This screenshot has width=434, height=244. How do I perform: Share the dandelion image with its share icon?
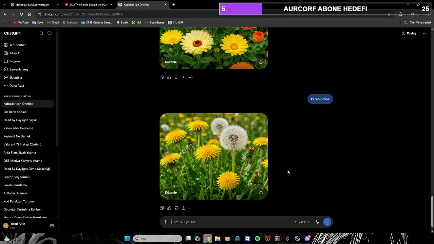(261, 192)
